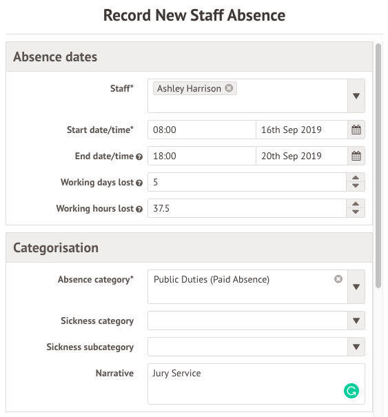
Task: Remove Ashley Harrison from Staff field
Action: [x=229, y=88]
